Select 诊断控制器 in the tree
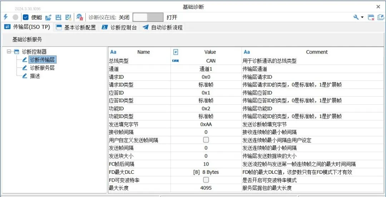 (34, 52)
